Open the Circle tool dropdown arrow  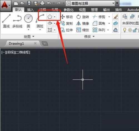tap(28, 30)
